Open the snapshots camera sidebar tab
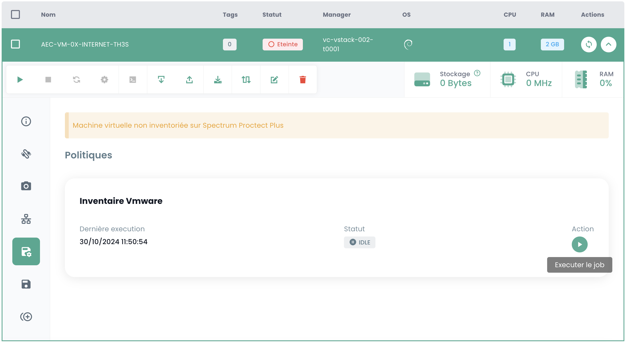Image resolution: width=626 pixels, height=342 pixels. 26,186
